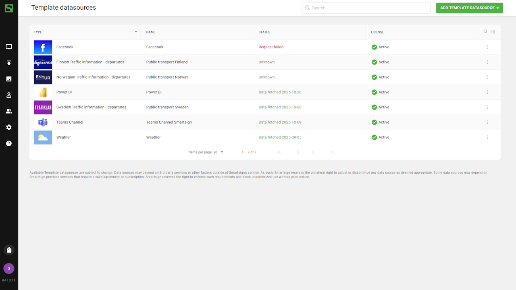Click the purple user avatar
Image resolution: width=516 pixels, height=290 pixels.
[9, 268]
